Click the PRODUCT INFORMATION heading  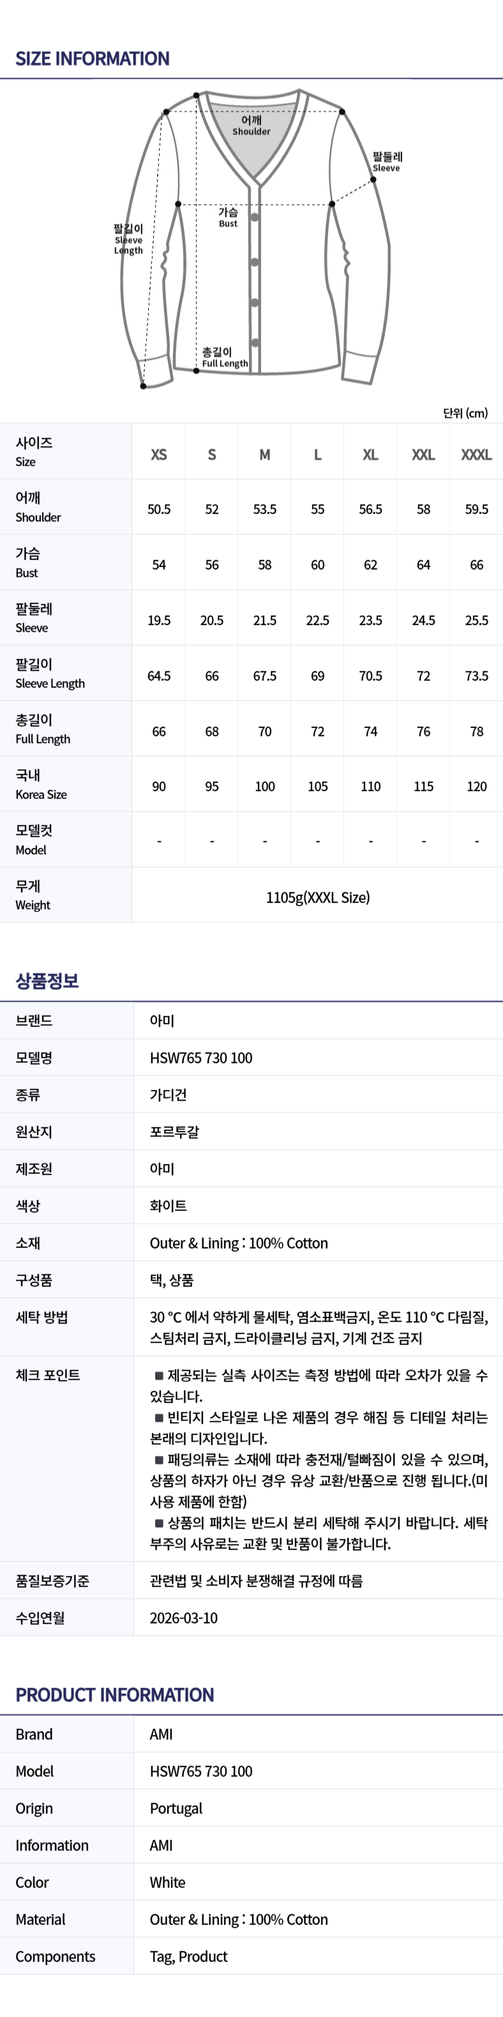pos(115,1695)
